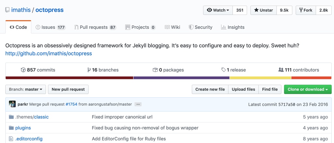This screenshot has width=334, height=143.
Task: Switch to the Issues tab
Action: point(51,27)
